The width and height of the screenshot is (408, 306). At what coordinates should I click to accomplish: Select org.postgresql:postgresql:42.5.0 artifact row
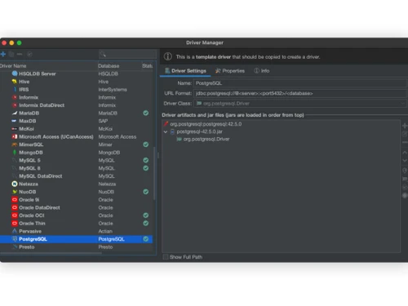tap(202, 124)
